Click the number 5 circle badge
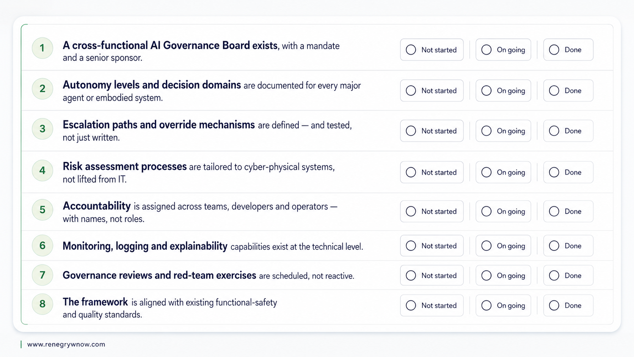The image size is (634, 357). 42,210
